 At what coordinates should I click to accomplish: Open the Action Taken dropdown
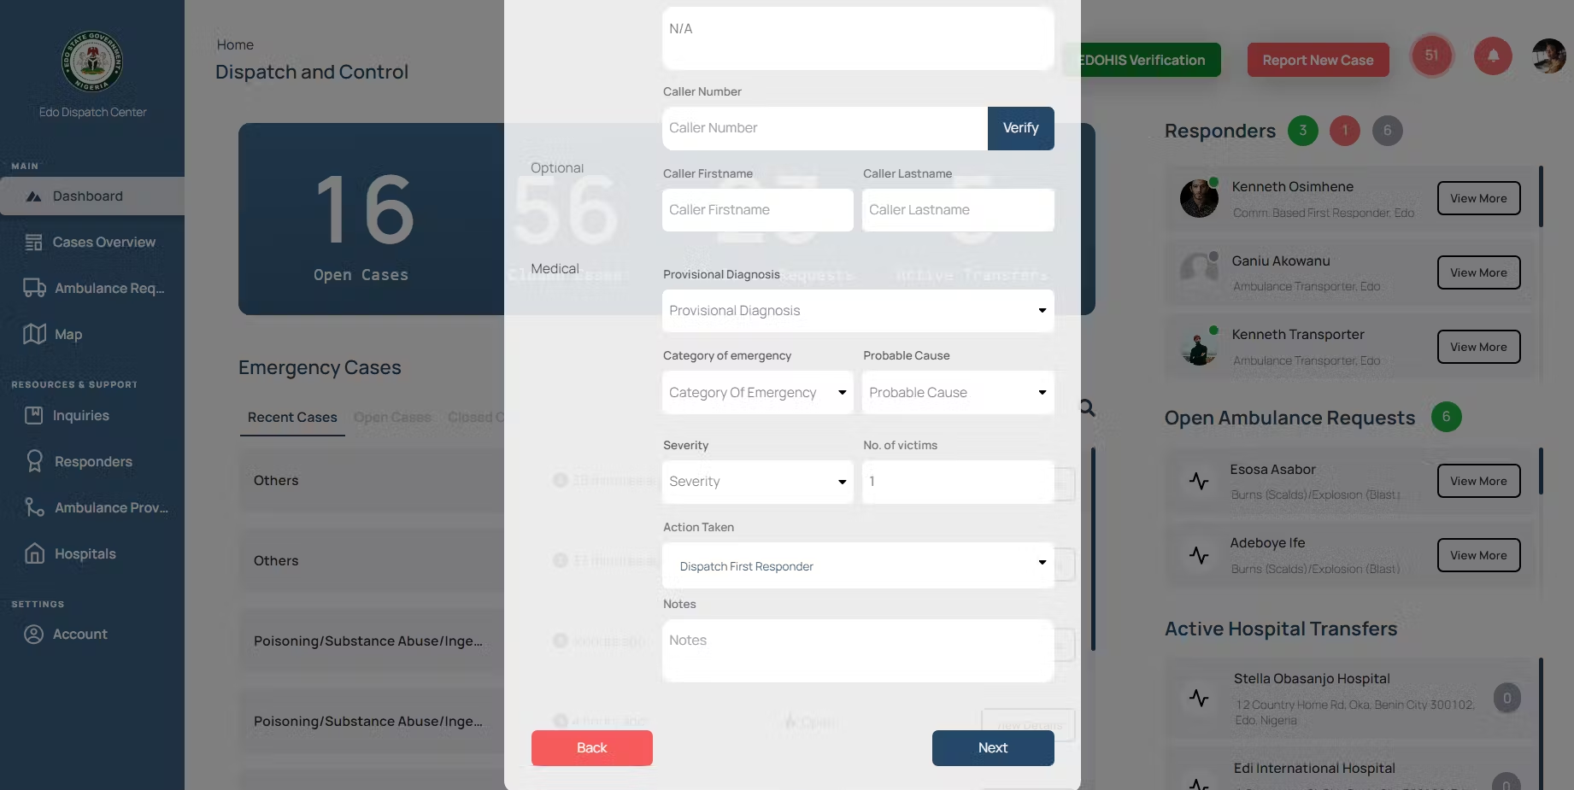[858, 565]
